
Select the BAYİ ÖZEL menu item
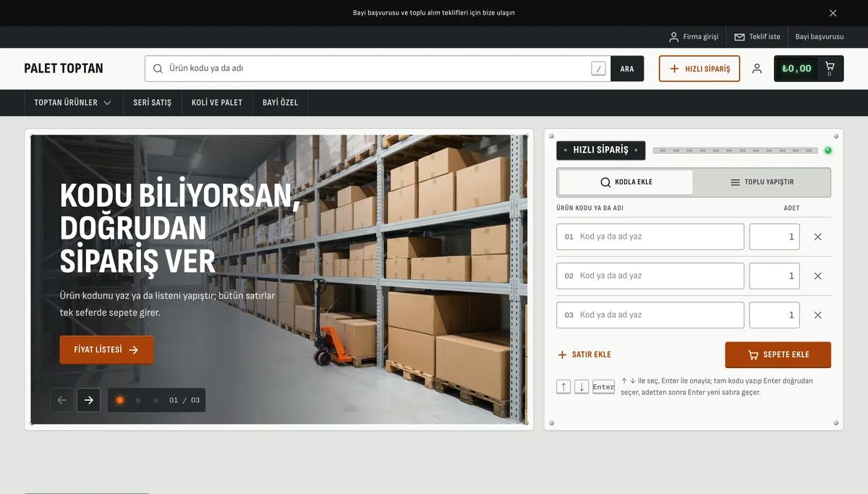280,103
